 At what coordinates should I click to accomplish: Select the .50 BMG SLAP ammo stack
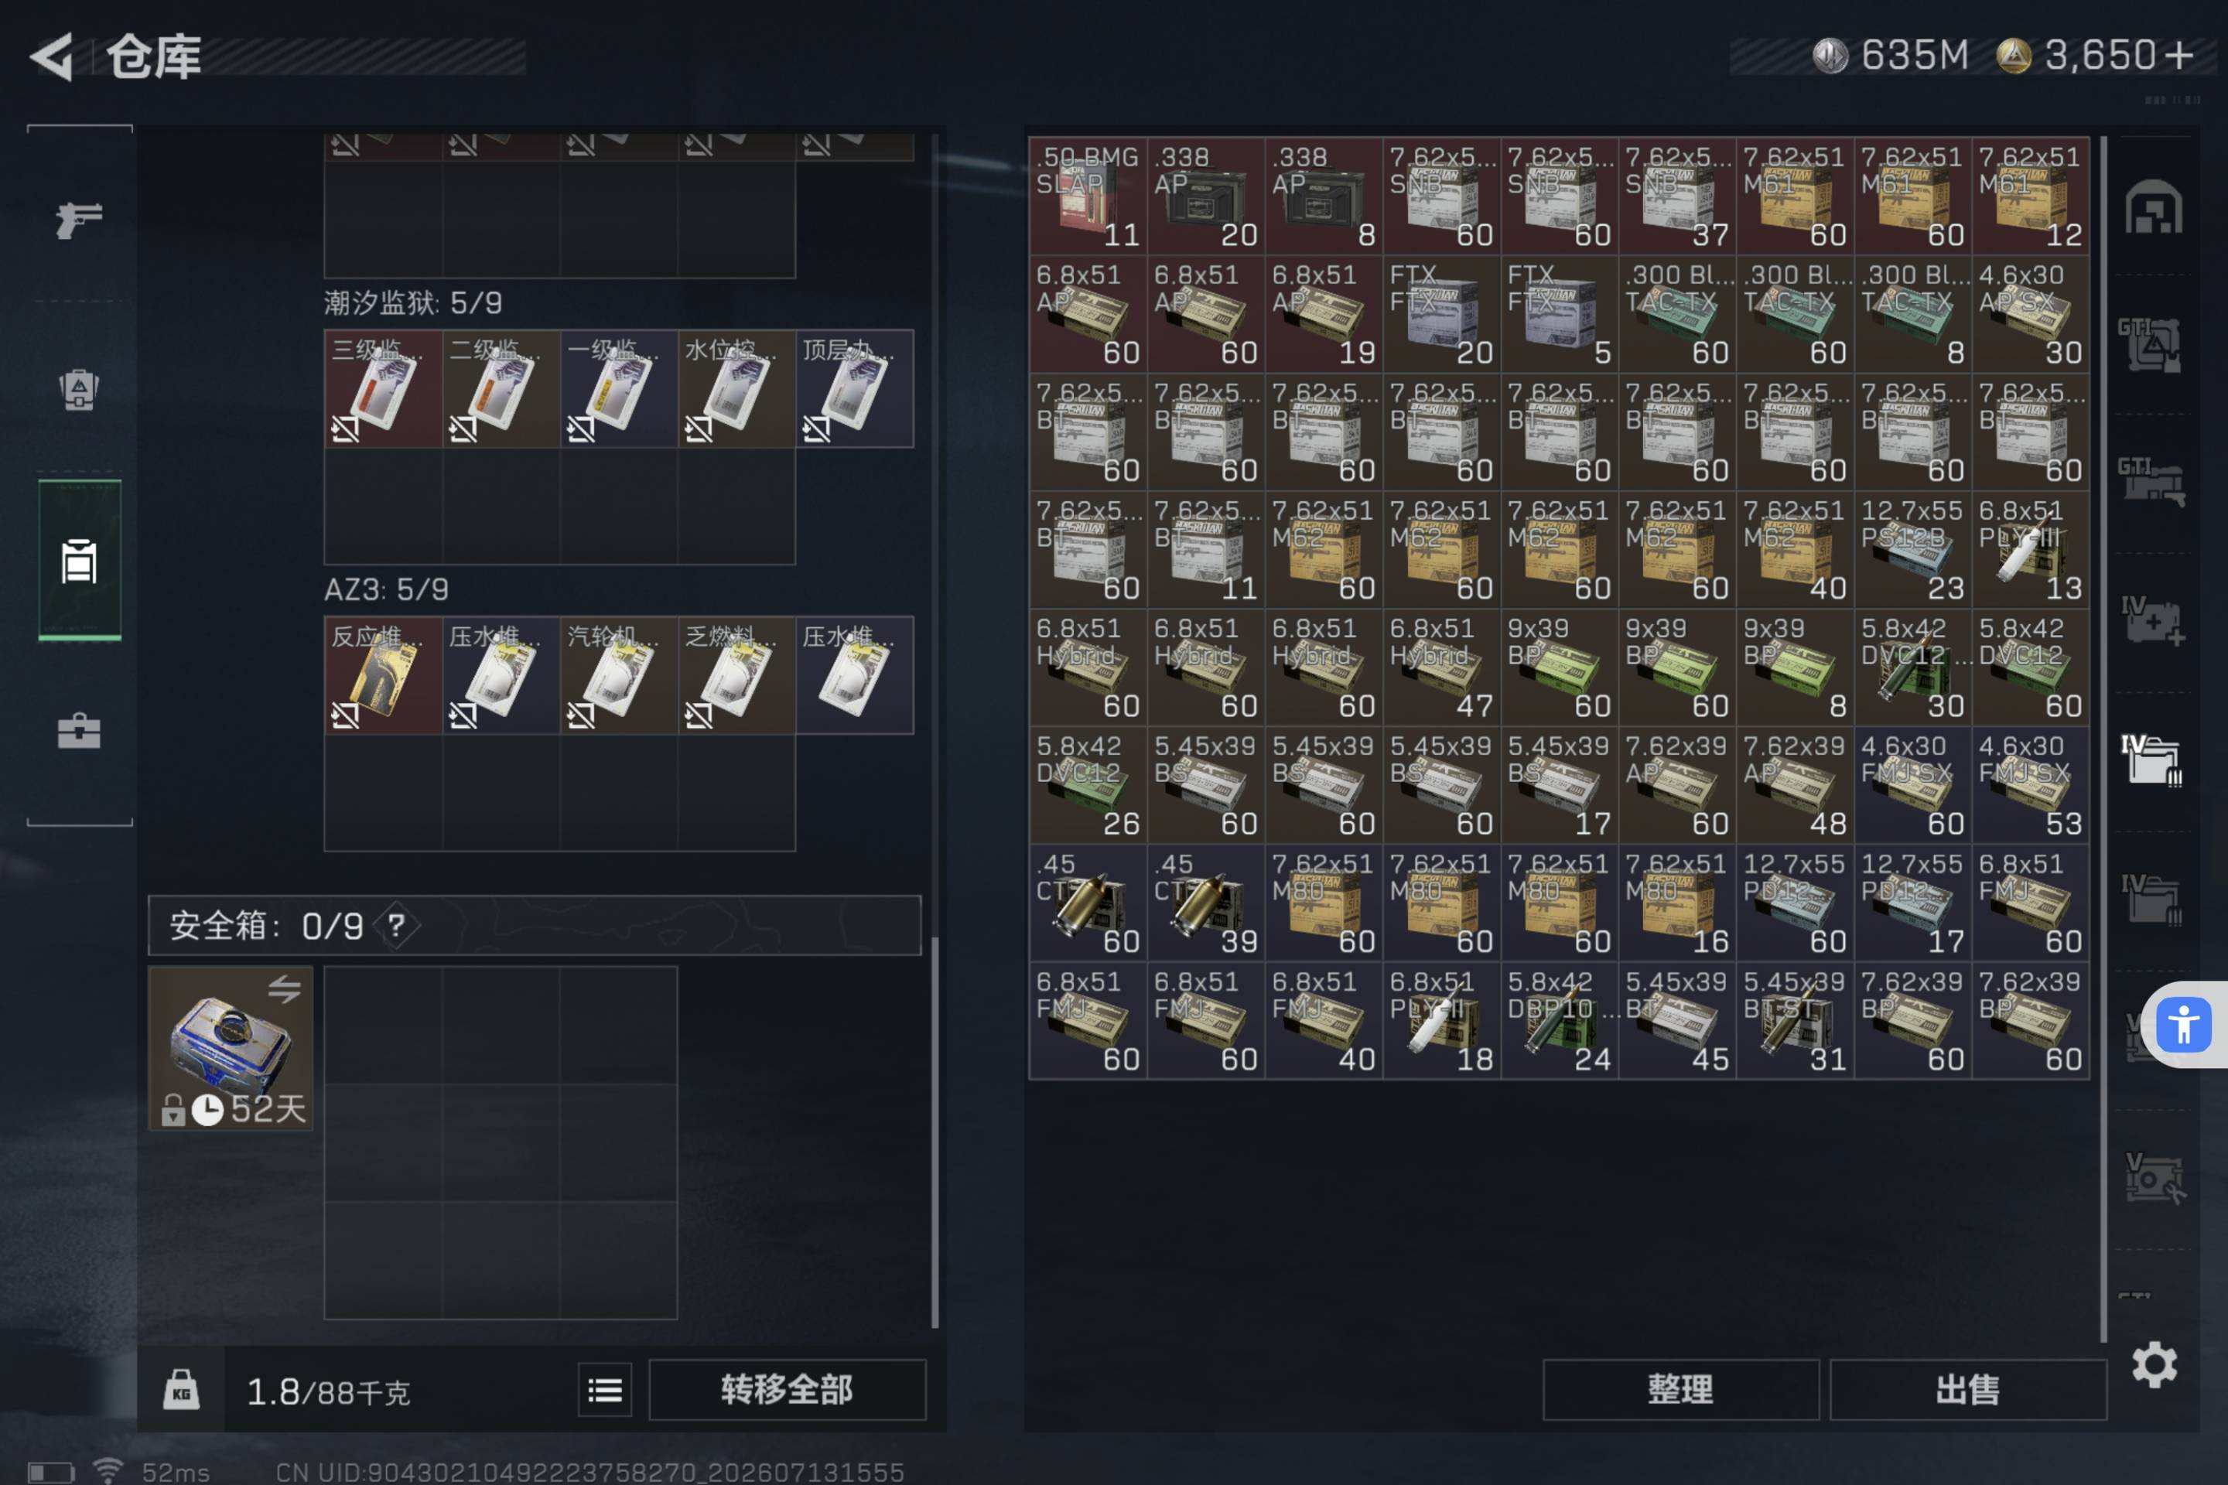(x=1088, y=196)
